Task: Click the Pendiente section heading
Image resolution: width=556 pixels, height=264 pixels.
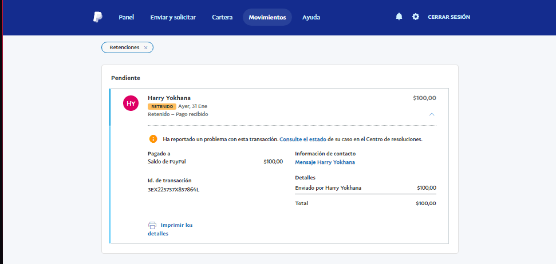Action: point(125,78)
